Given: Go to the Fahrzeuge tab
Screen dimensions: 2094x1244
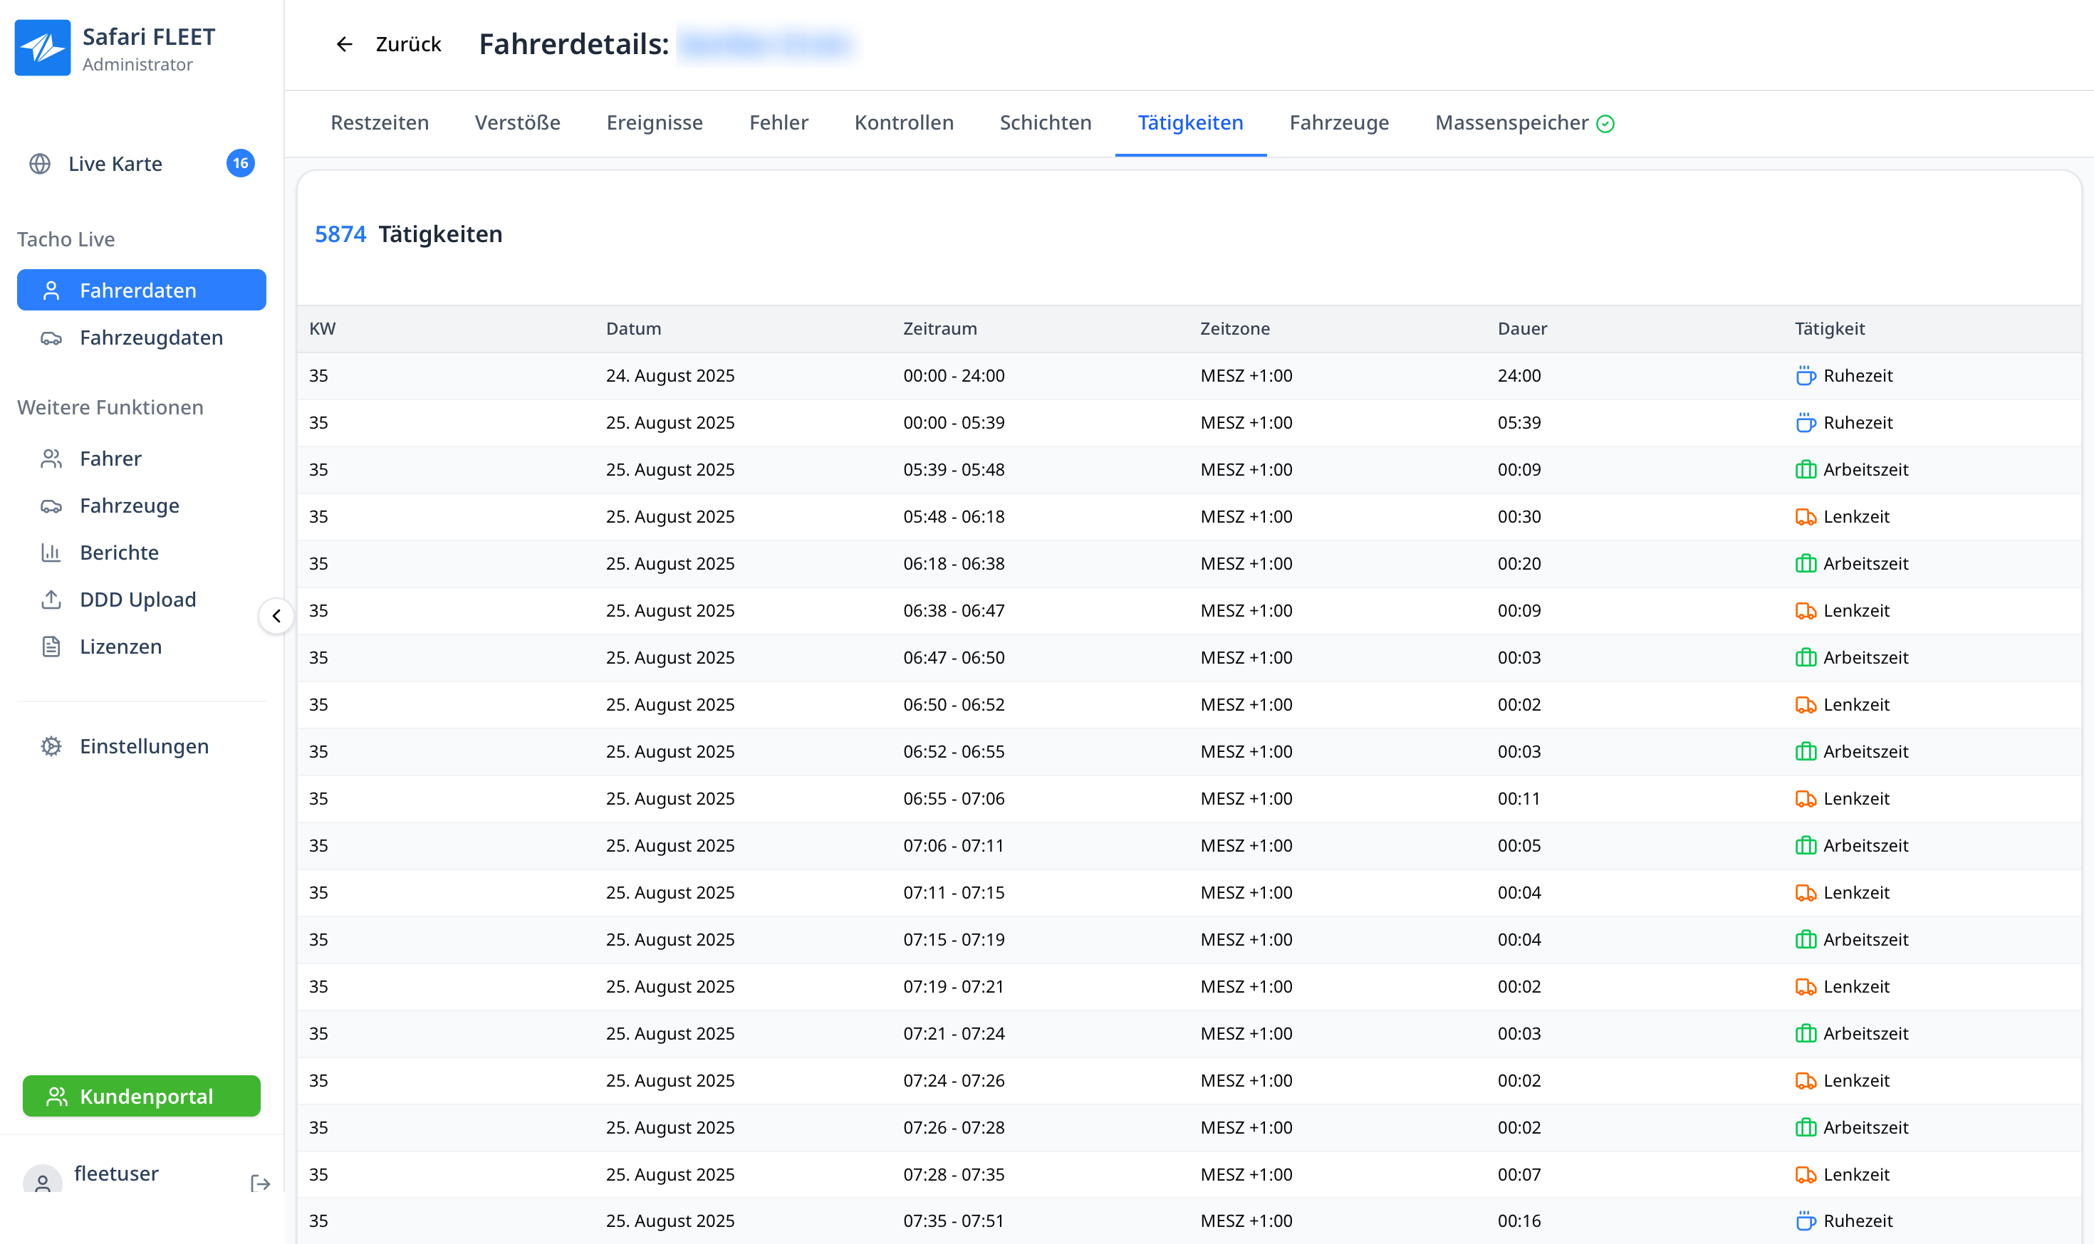Looking at the screenshot, I should [x=1339, y=123].
